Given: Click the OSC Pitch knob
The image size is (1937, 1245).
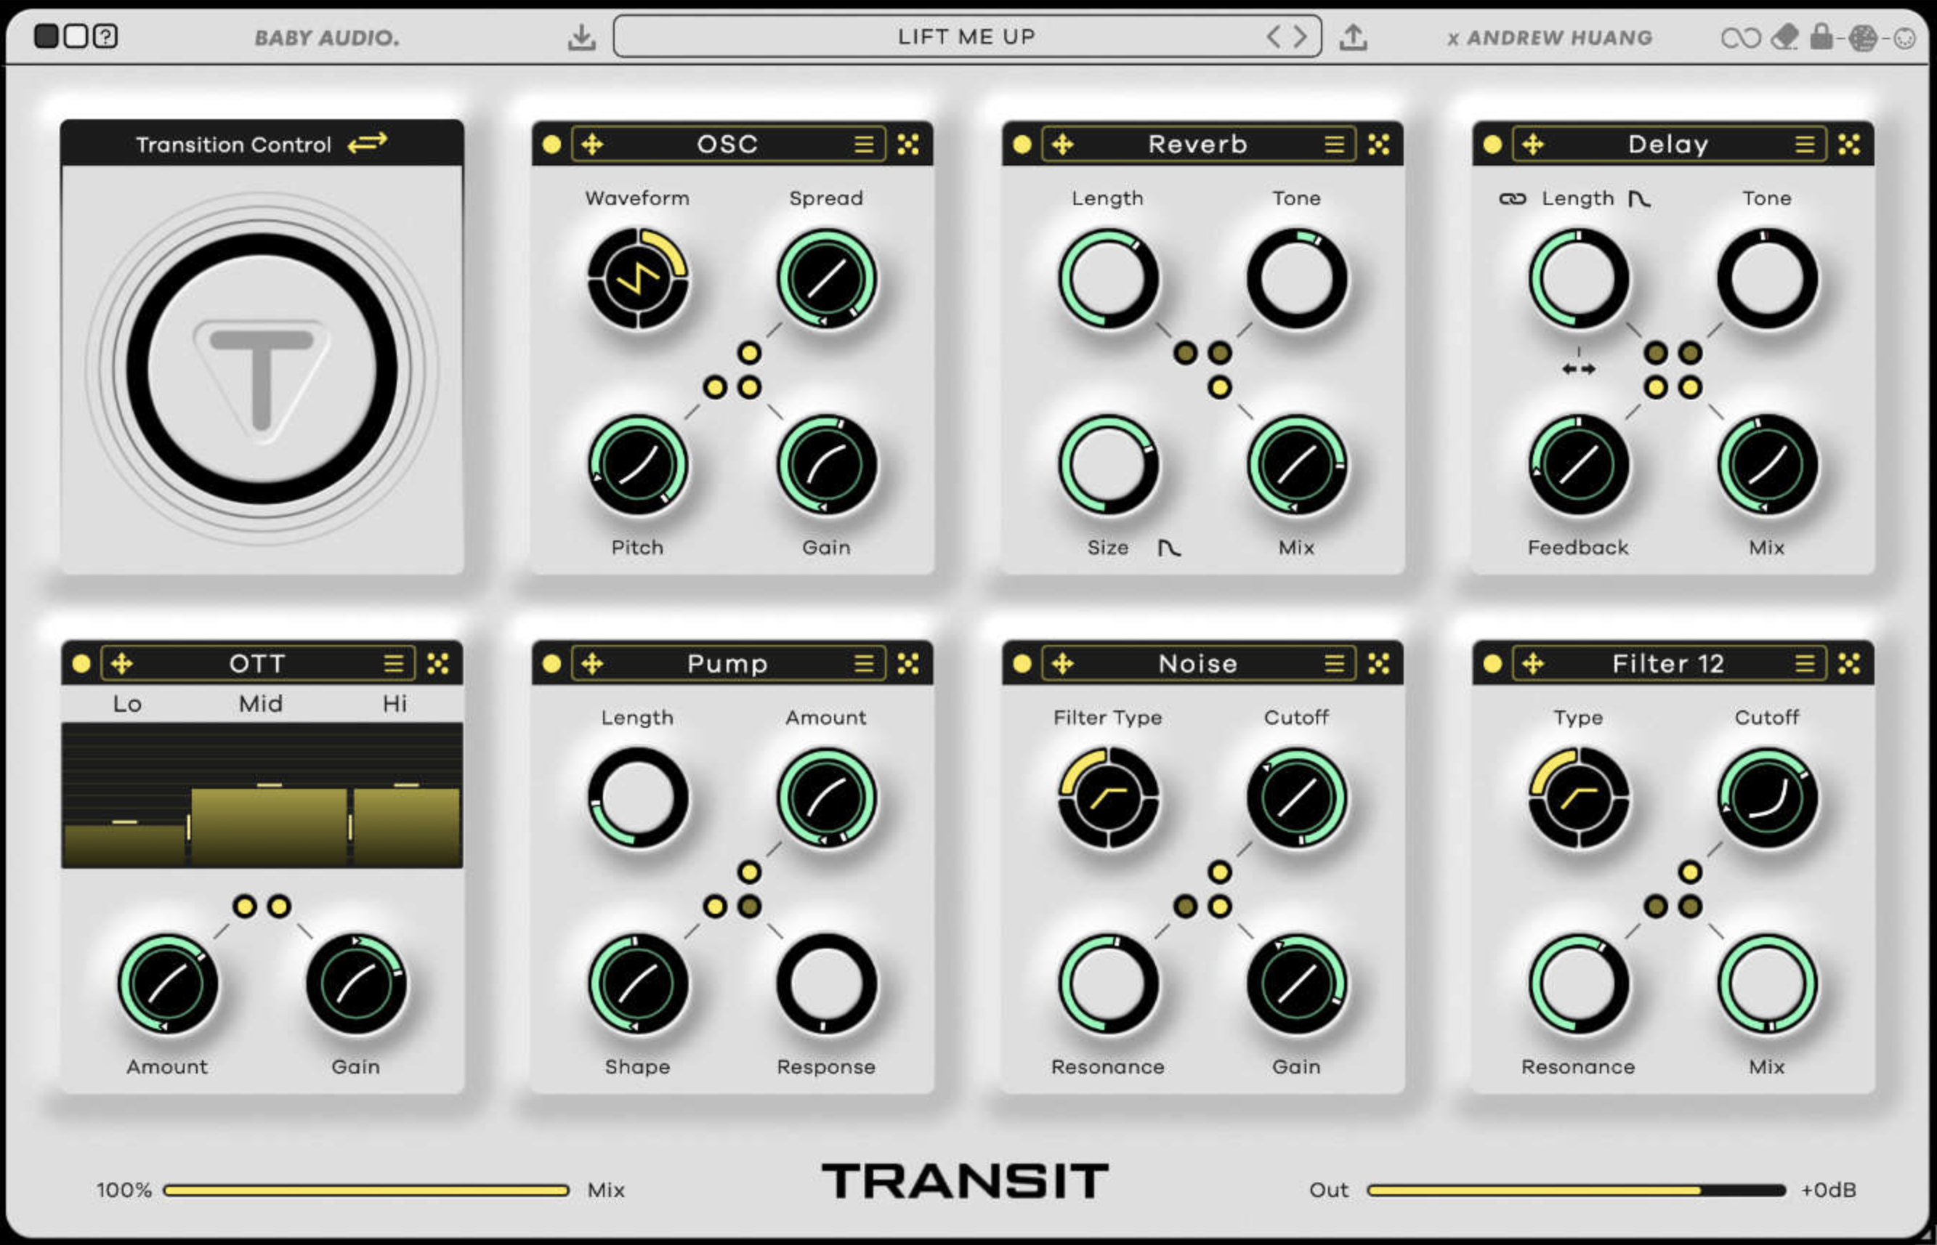Looking at the screenshot, I should click(x=638, y=465).
